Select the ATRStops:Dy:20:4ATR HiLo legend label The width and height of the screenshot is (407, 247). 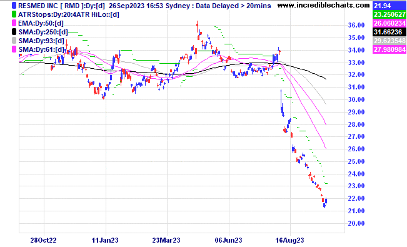(x=69, y=14)
